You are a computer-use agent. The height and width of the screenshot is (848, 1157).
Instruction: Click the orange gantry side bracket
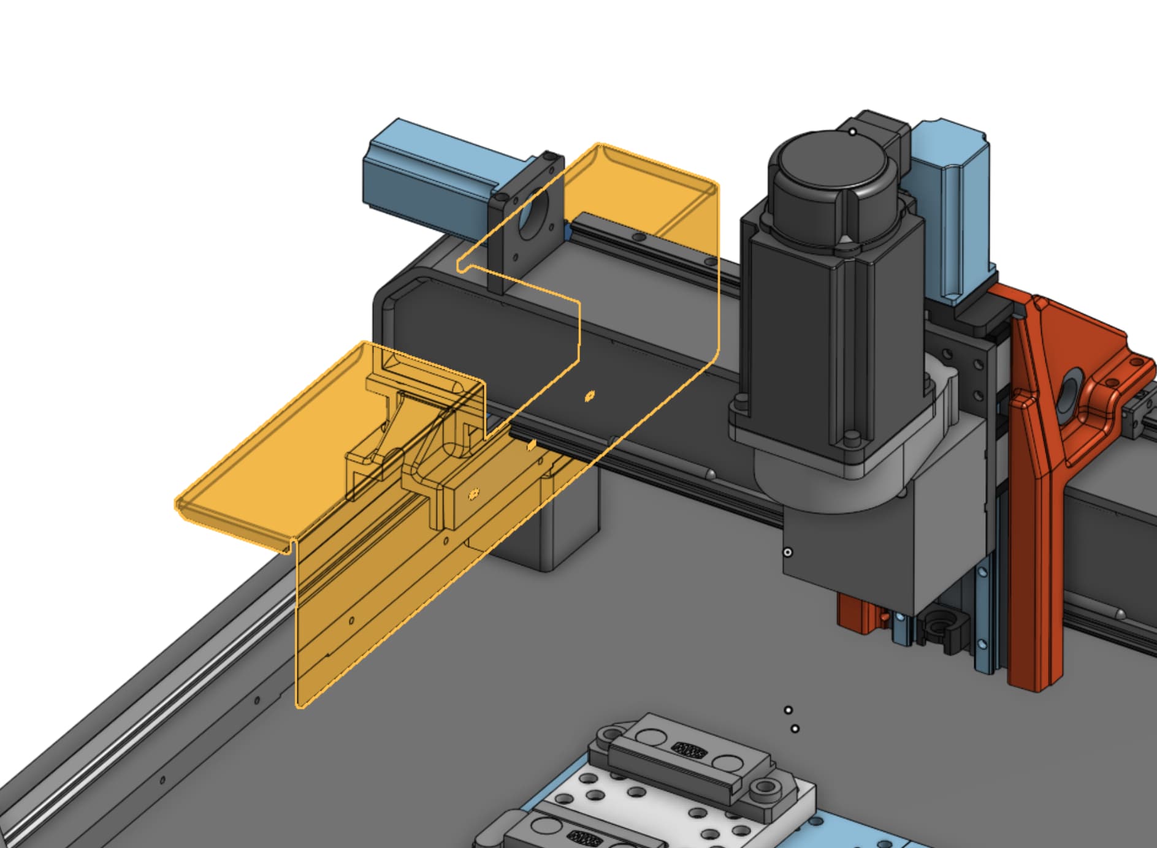1036,490
